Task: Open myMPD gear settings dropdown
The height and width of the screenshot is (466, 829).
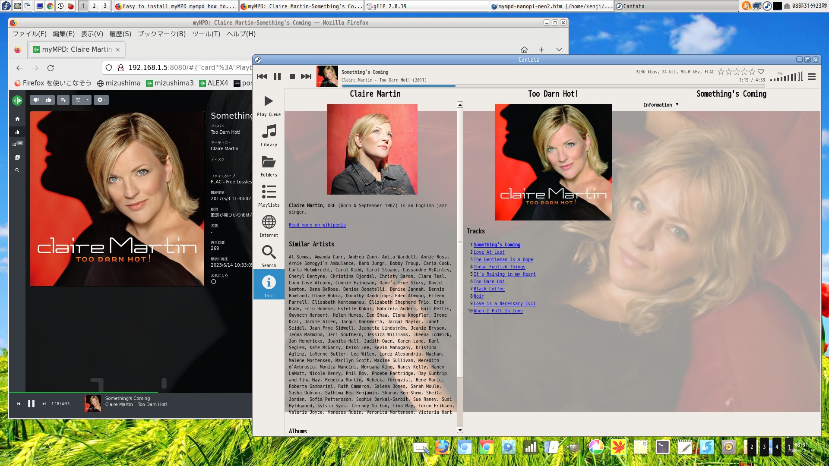Action: point(101,100)
